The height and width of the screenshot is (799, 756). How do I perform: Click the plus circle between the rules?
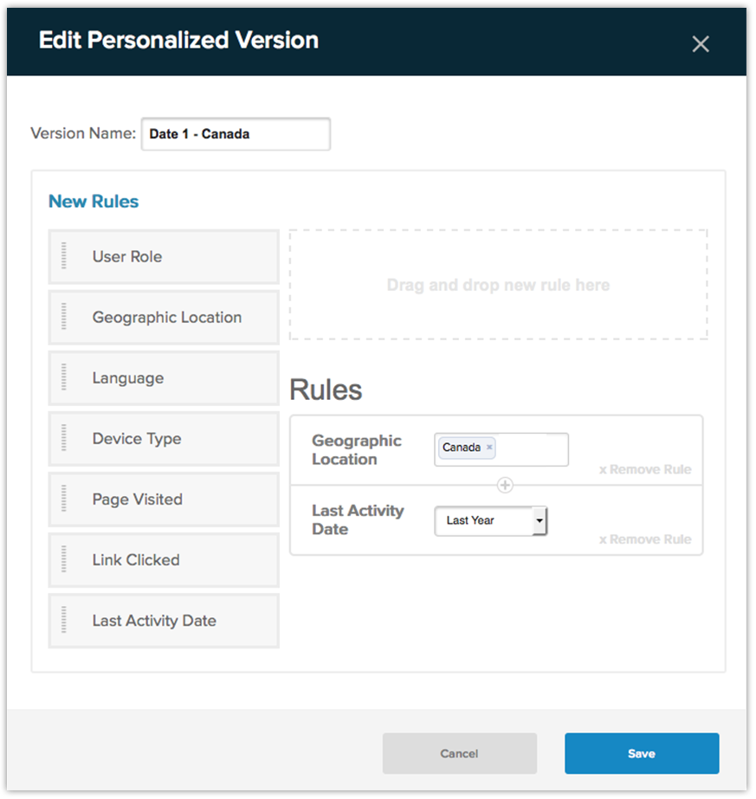pos(505,485)
